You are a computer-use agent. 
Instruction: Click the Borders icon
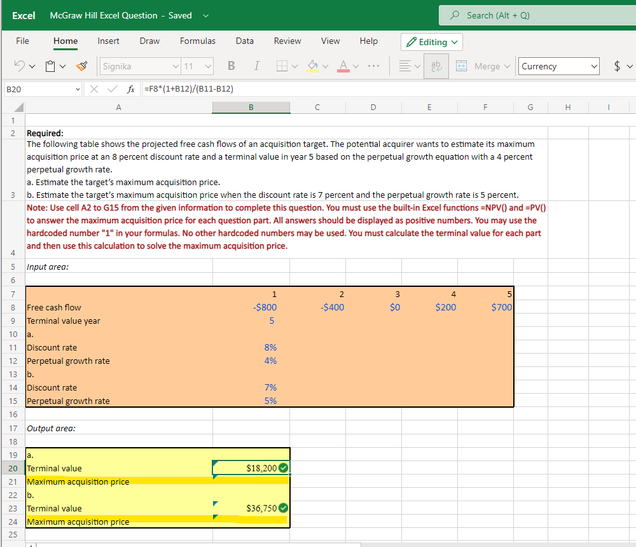click(282, 66)
